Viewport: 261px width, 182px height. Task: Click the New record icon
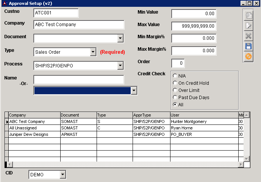pos(248,16)
